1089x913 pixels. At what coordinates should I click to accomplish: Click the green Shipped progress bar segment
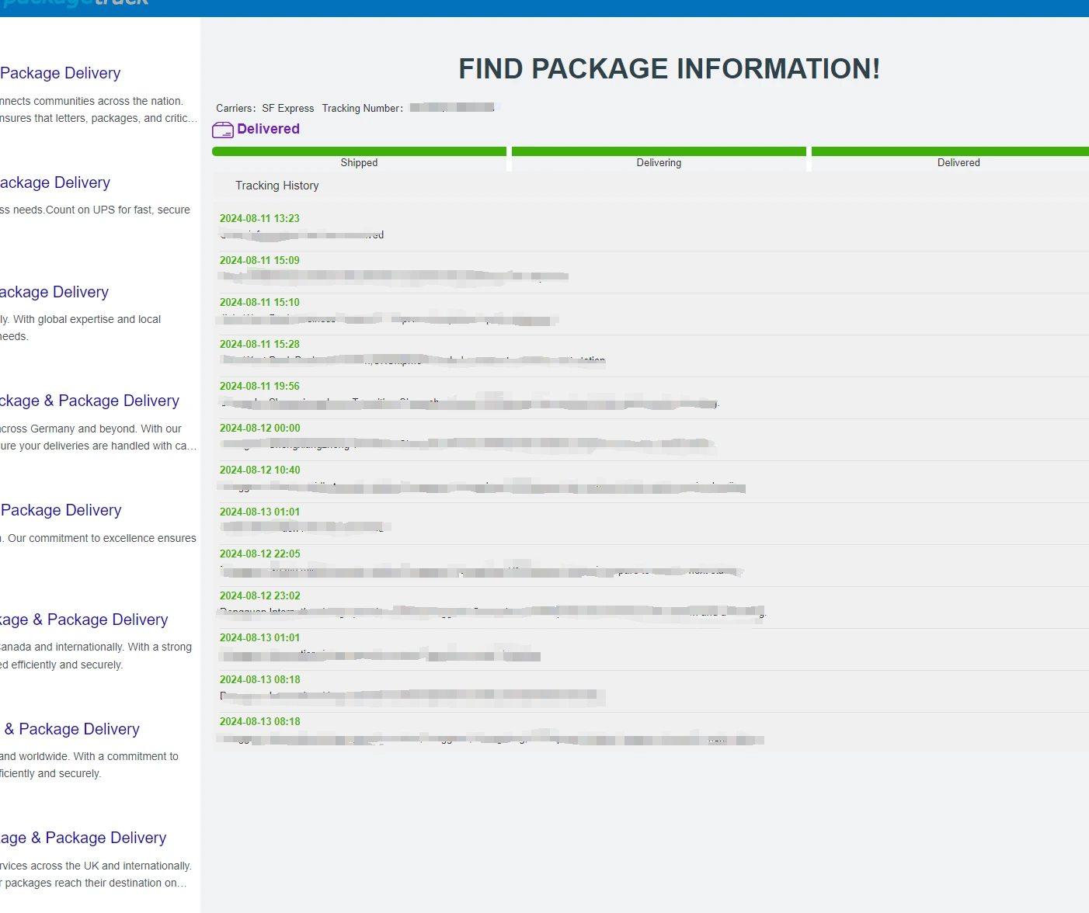359,151
